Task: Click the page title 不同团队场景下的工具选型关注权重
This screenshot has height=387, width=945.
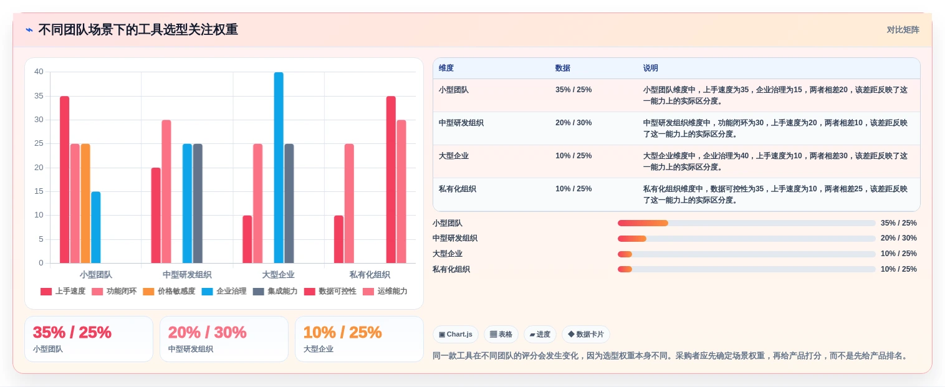Action: pos(138,30)
